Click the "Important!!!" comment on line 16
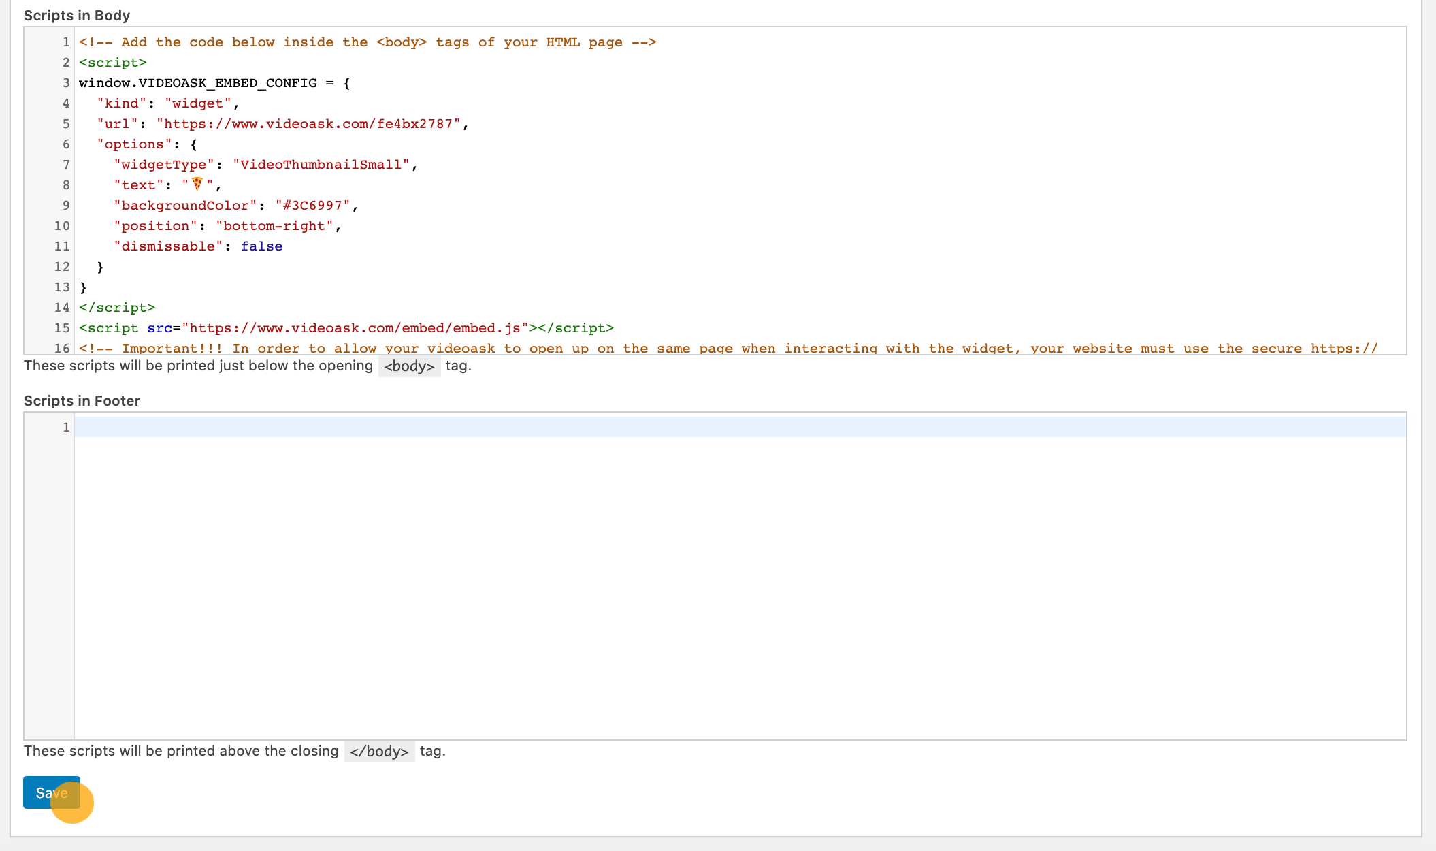Image resolution: width=1436 pixels, height=851 pixels. pyautogui.click(x=728, y=348)
